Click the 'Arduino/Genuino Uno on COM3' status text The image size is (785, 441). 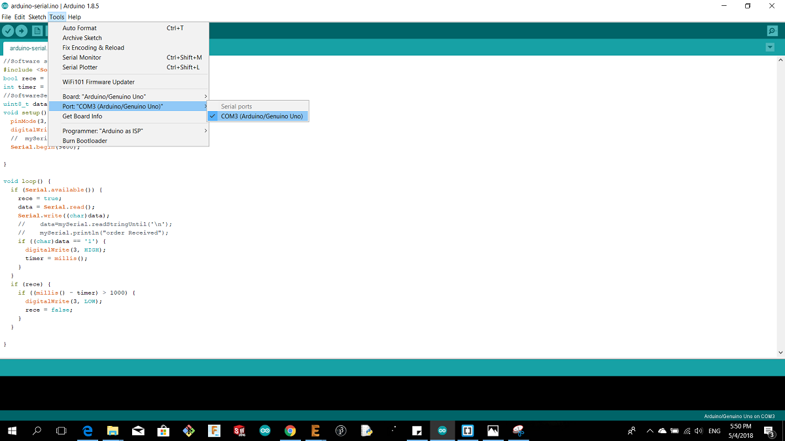739,416
